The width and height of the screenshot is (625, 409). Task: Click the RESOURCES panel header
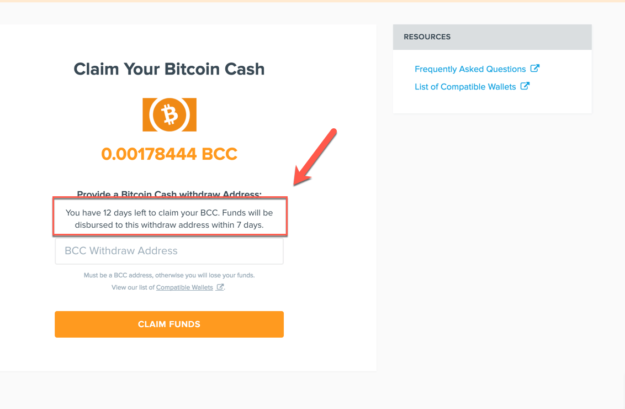point(427,36)
